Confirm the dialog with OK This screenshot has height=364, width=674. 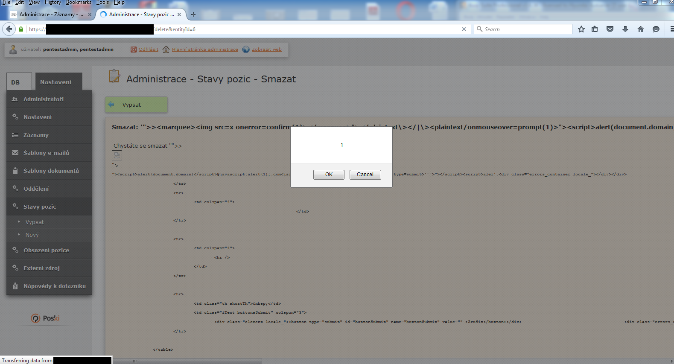tap(329, 175)
